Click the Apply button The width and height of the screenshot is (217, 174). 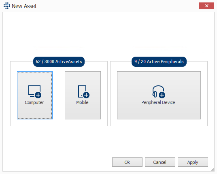tap(193, 162)
